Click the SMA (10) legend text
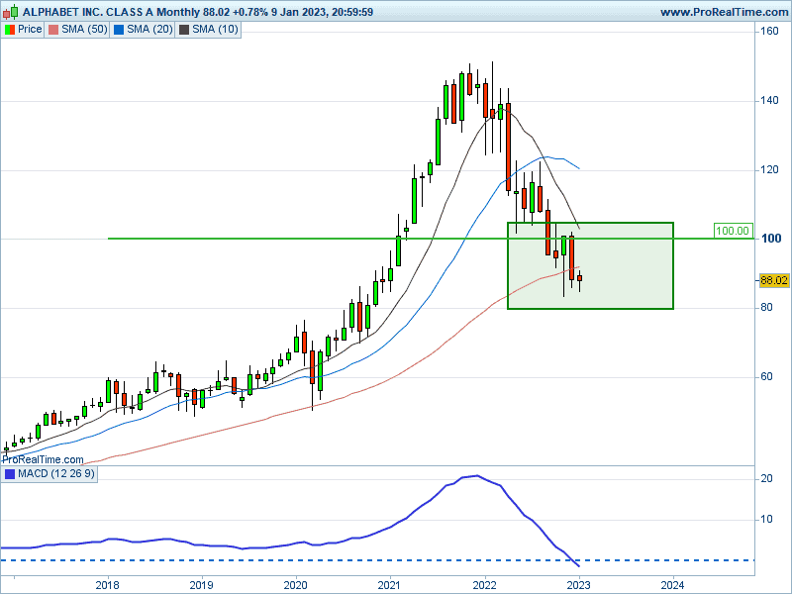This screenshot has height=594, width=792. pyautogui.click(x=214, y=29)
